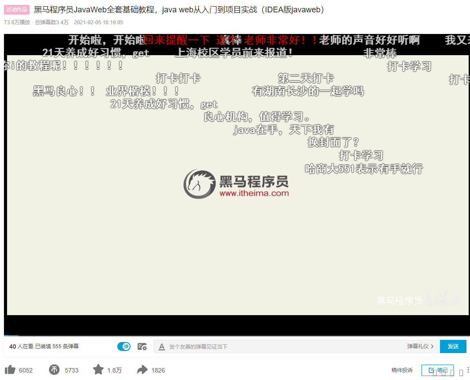Viewport: 470px width, 380px height.
Task: Click the blue 发送 send button
Action: (x=453, y=346)
